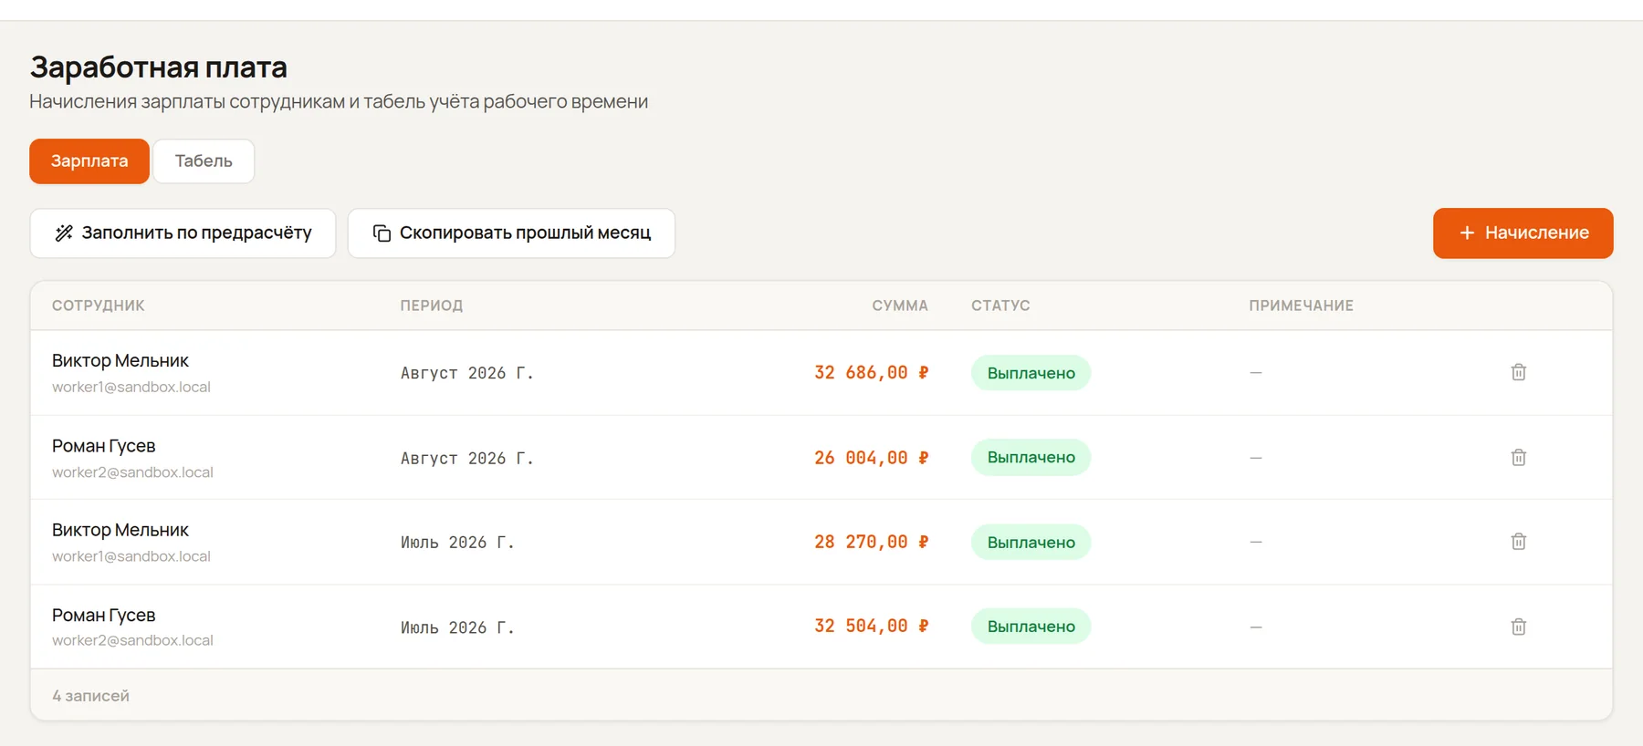Click worker2@sandbox.local in the 32 504,00 ₽ row
Image resolution: width=1643 pixels, height=746 pixels.
[132, 640]
